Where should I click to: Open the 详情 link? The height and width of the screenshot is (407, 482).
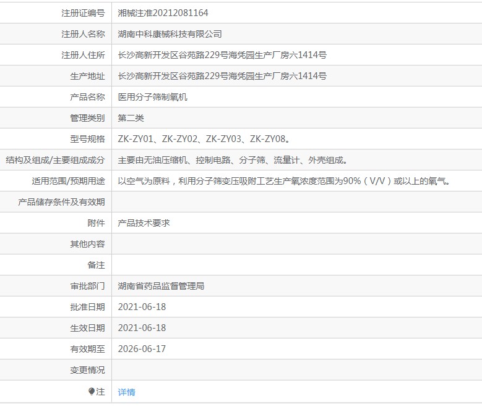click(126, 392)
